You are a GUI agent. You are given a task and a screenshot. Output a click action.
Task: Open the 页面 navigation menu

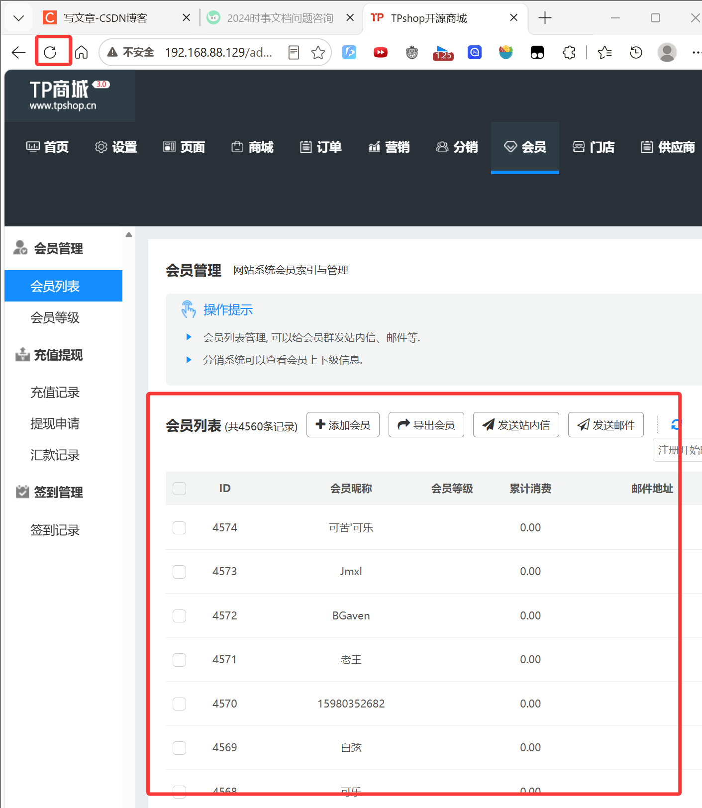[x=184, y=147]
